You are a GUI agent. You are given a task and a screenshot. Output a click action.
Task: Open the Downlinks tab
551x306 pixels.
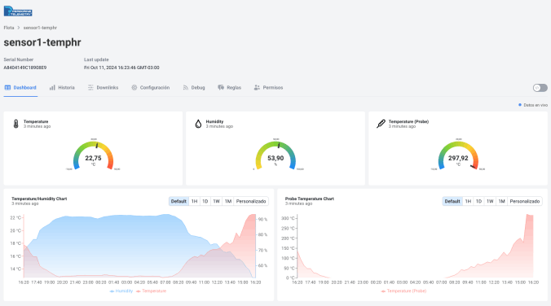point(103,87)
